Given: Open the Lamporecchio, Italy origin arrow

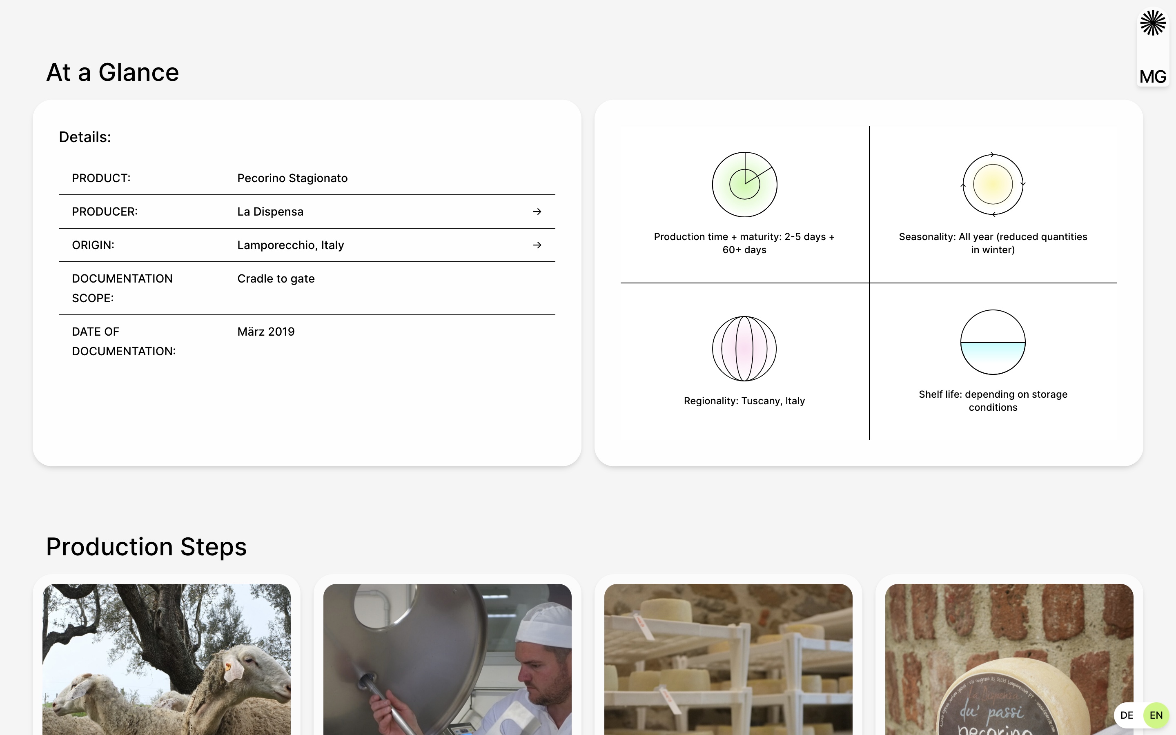Looking at the screenshot, I should pyautogui.click(x=537, y=245).
